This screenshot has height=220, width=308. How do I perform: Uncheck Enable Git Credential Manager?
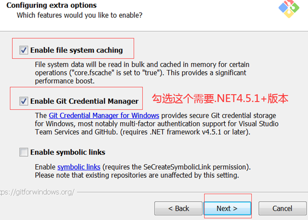pyautogui.click(x=23, y=101)
